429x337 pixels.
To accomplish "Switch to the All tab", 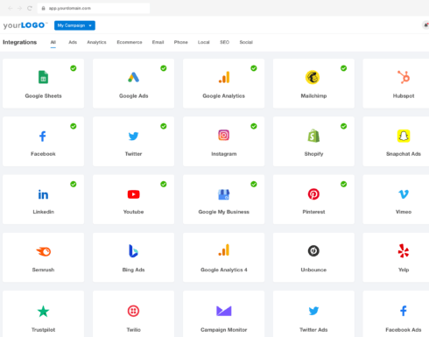I will click(x=53, y=42).
